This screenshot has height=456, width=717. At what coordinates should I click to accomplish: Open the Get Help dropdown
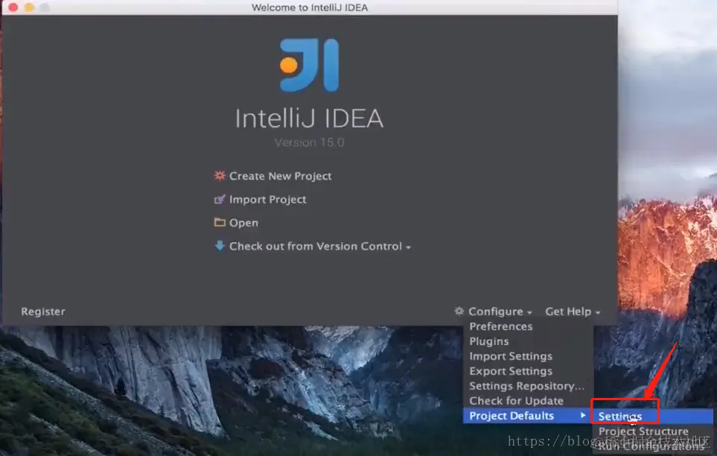tap(573, 311)
